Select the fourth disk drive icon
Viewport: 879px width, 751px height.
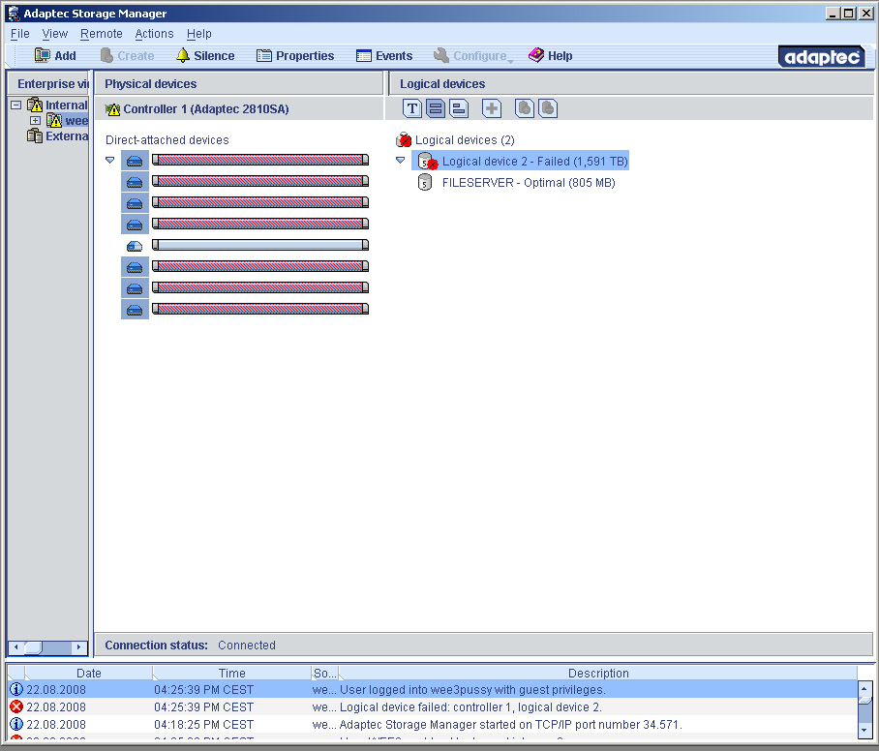pos(135,225)
